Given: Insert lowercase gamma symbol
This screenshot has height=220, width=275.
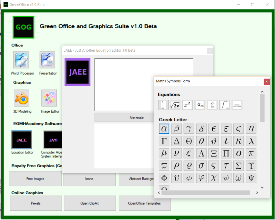Looking at the screenshot, I should (189, 129).
